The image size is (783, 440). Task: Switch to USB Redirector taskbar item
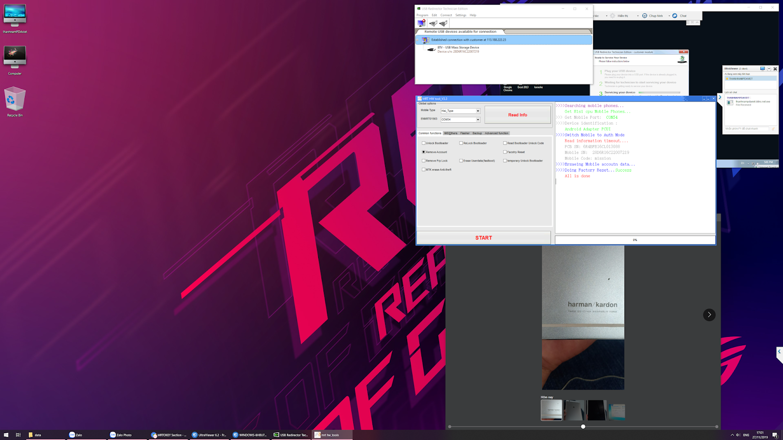click(291, 435)
